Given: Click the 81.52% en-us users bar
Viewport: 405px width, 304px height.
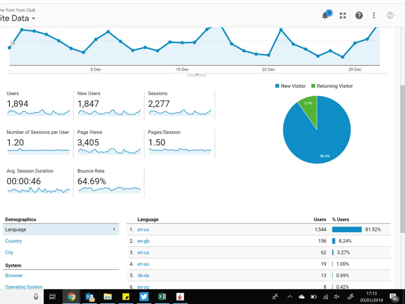Looking at the screenshot, I should (346, 229).
